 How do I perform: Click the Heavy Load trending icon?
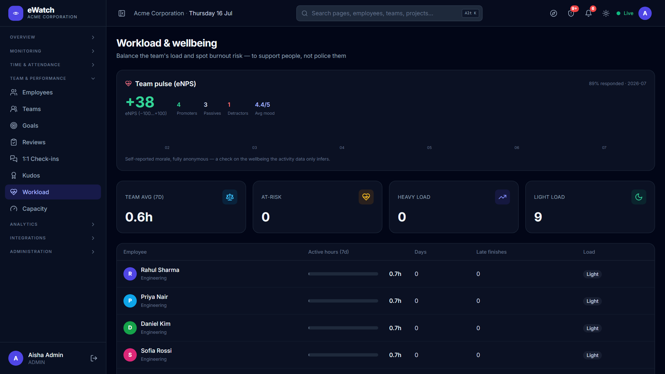pyautogui.click(x=502, y=197)
